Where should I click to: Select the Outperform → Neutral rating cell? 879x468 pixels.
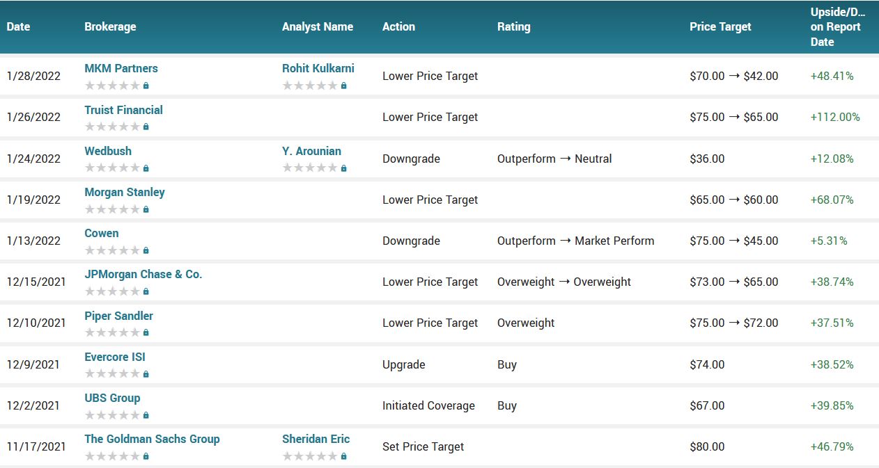pos(554,159)
